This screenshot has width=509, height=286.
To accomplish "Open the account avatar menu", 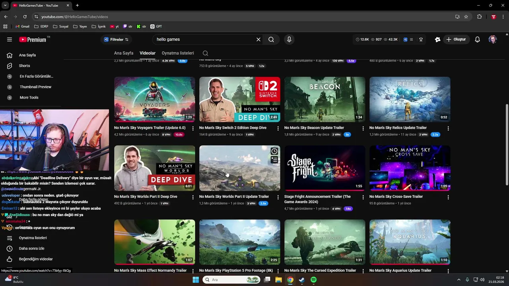I will point(493,39).
